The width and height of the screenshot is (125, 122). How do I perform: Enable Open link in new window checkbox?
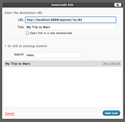27,33
